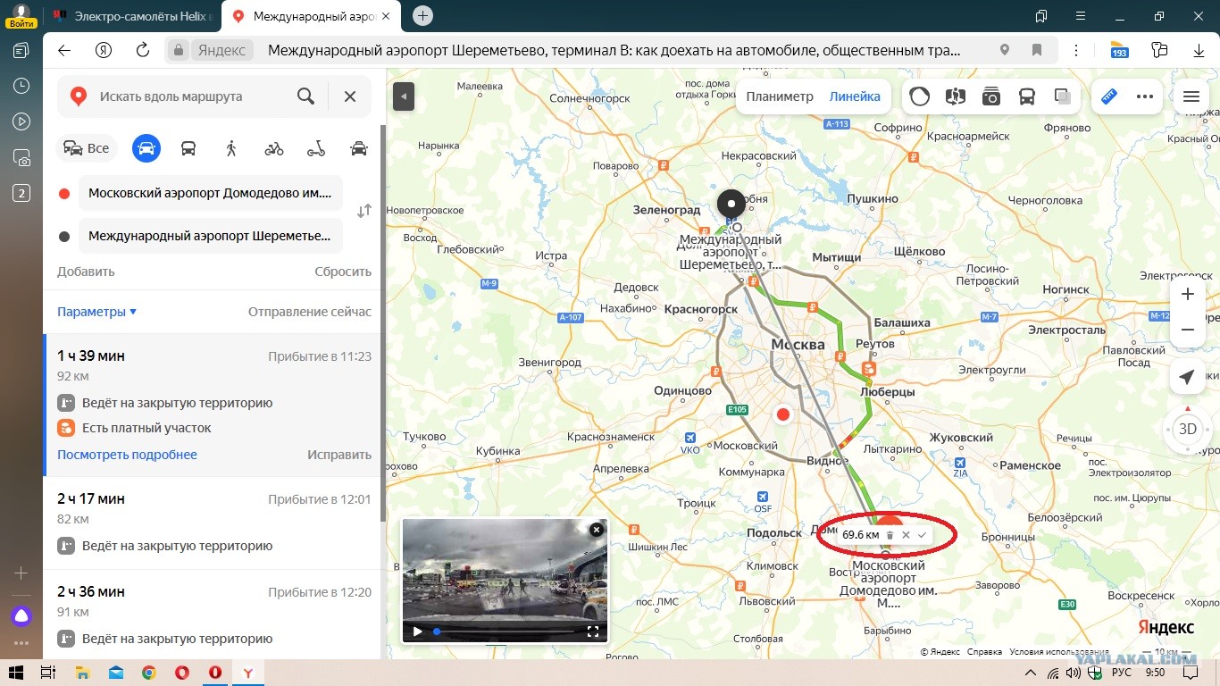Open the Условия использования link
The image size is (1220, 686).
1057,652
